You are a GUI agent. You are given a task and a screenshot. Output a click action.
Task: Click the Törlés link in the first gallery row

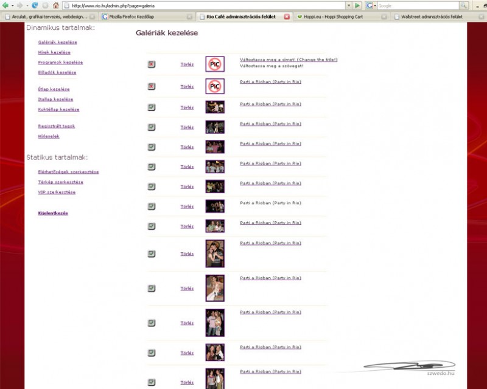click(x=187, y=64)
